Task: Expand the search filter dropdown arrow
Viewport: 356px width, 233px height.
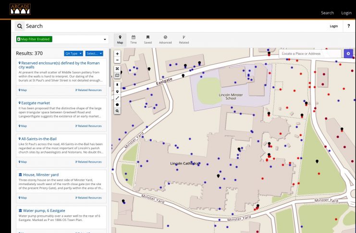Action: click(105, 39)
